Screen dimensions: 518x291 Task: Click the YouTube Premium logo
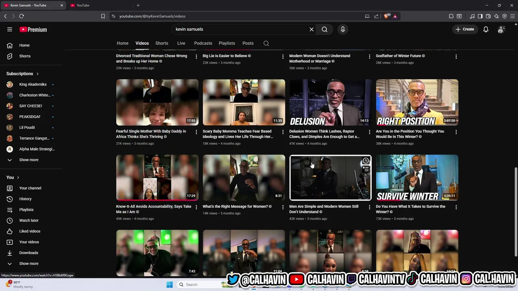33,30
